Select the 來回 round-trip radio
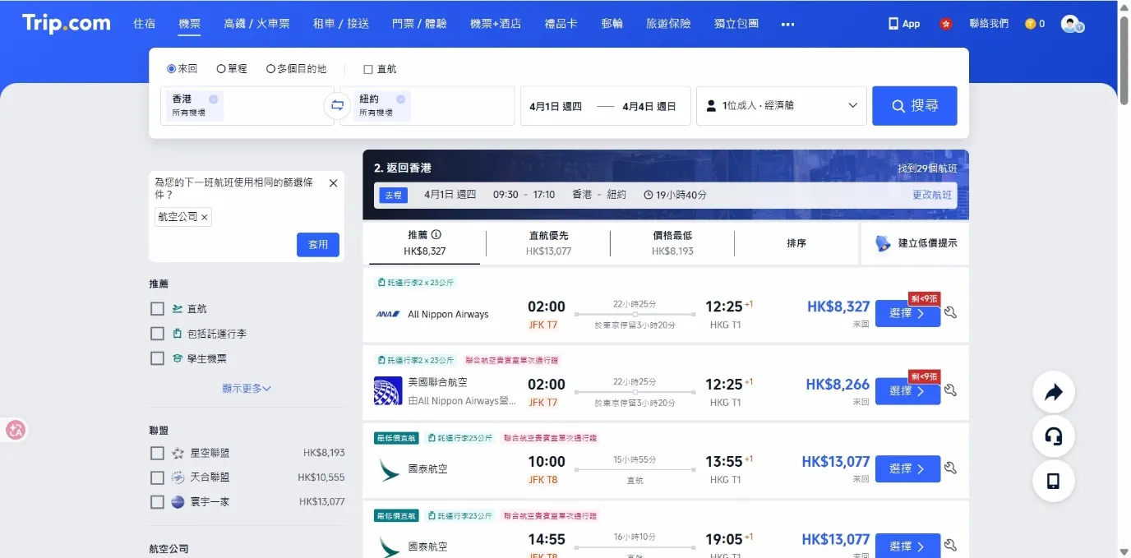This screenshot has height=558, width=1131. coord(172,69)
